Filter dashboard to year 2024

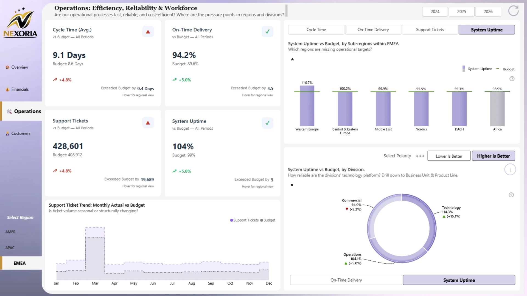(435, 12)
